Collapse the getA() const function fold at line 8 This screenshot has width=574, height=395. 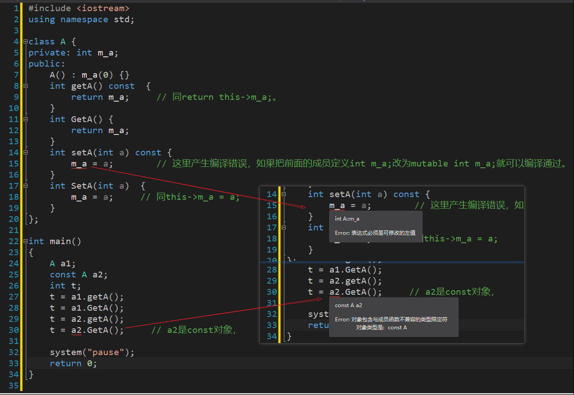pos(26,86)
